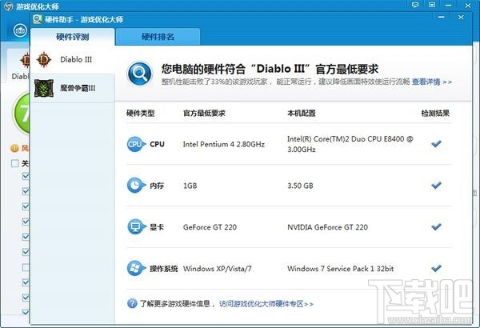Screen dimensions: 480x328
Task: Click the 硬件类型 column header
Action: [x=141, y=114]
